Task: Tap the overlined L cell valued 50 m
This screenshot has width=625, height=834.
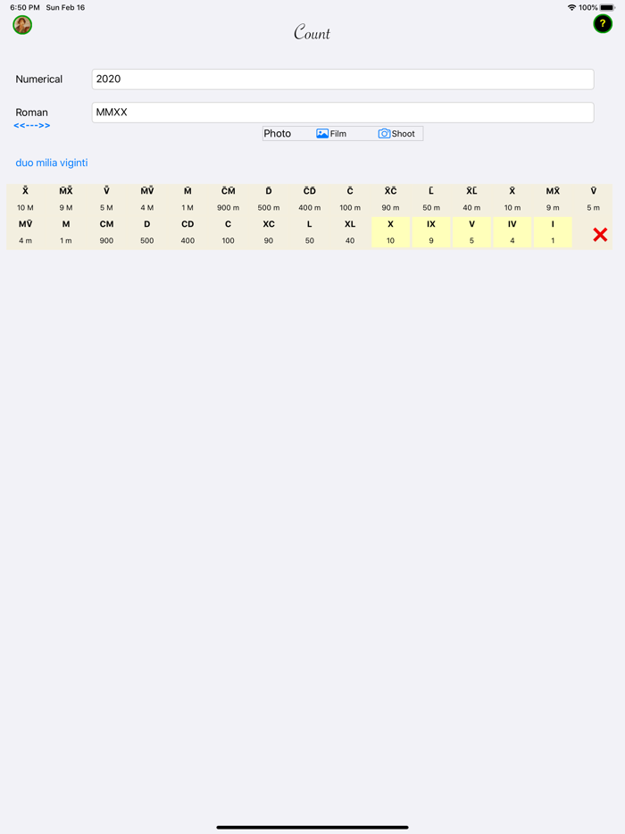Action: pos(431,199)
